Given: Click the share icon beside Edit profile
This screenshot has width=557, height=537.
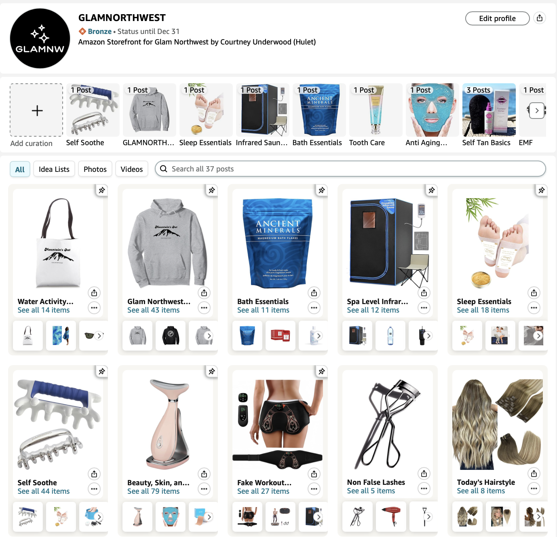Looking at the screenshot, I should pyautogui.click(x=540, y=18).
